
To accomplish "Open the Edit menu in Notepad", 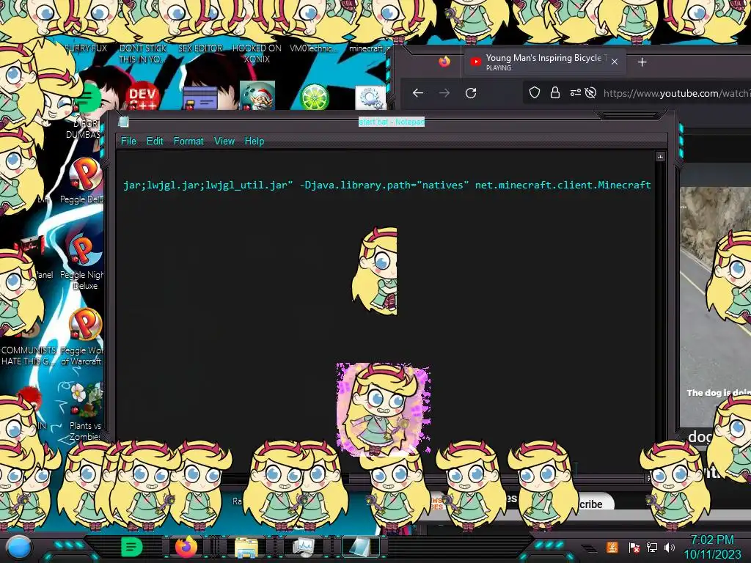I will [x=155, y=141].
